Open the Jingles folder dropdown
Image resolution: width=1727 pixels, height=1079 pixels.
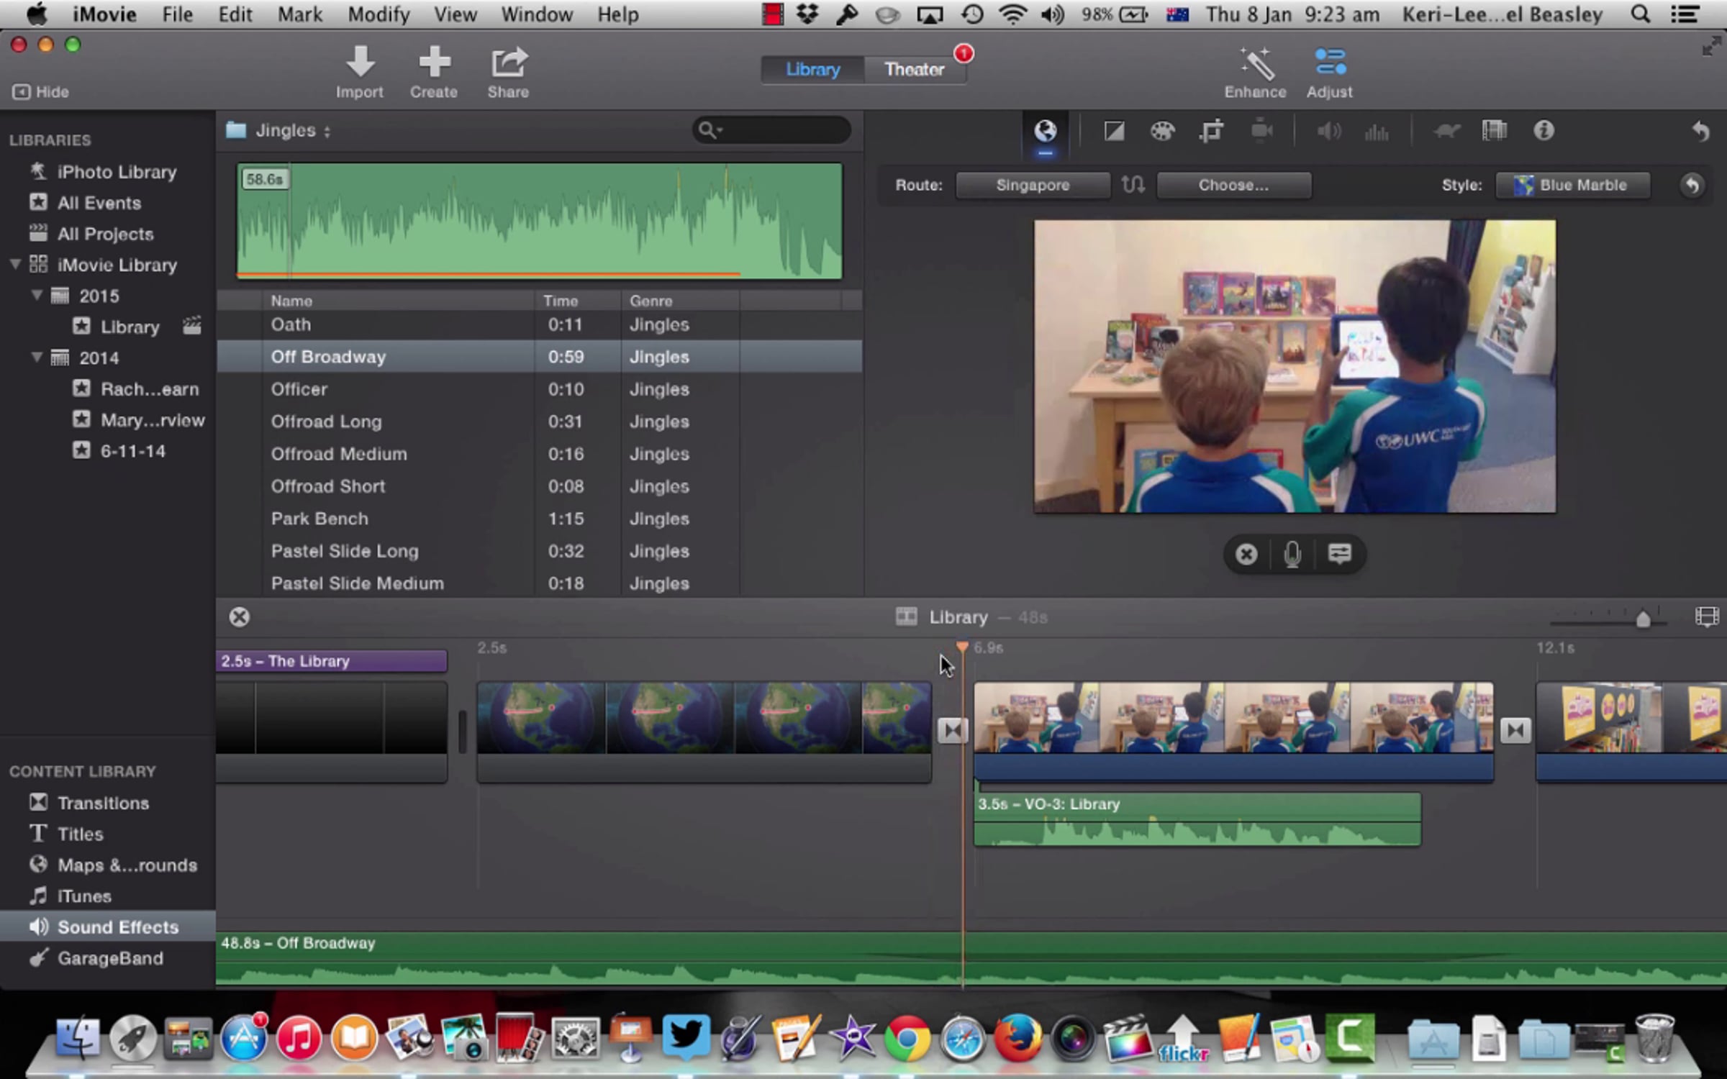[x=286, y=131]
